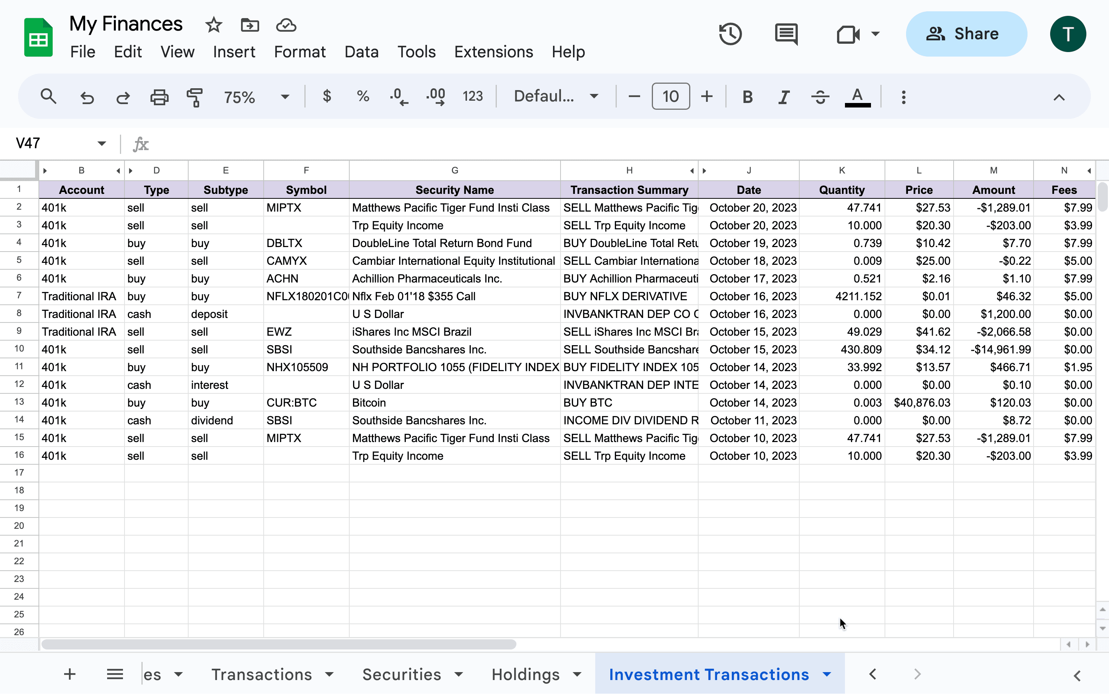This screenshot has height=694, width=1109.
Task: Undo the last action
Action: 87,97
